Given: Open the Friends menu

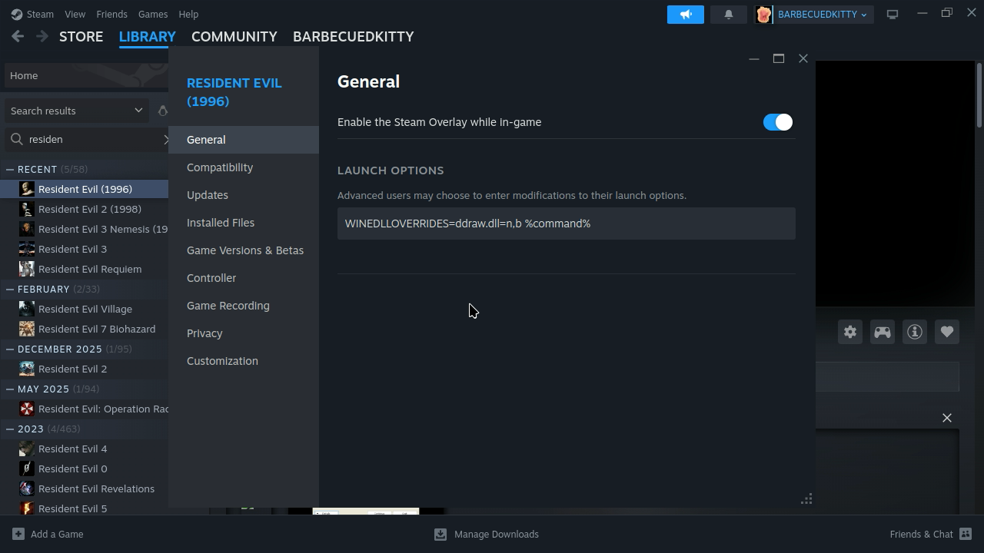Looking at the screenshot, I should coord(111,14).
